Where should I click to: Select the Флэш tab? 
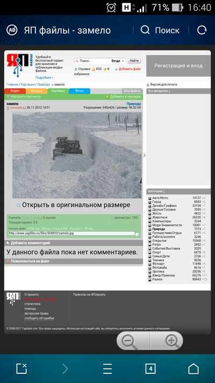tap(79, 91)
